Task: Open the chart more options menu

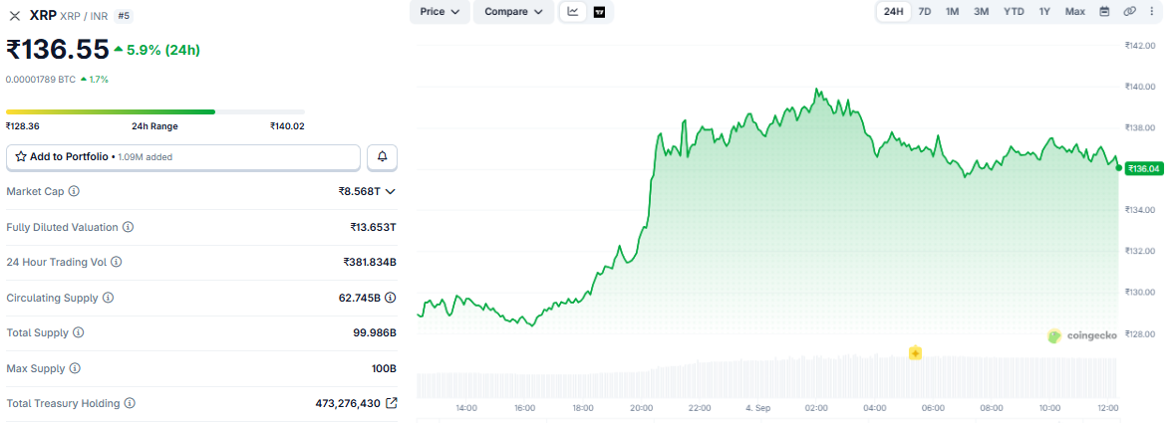Action: [x=1152, y=11]
